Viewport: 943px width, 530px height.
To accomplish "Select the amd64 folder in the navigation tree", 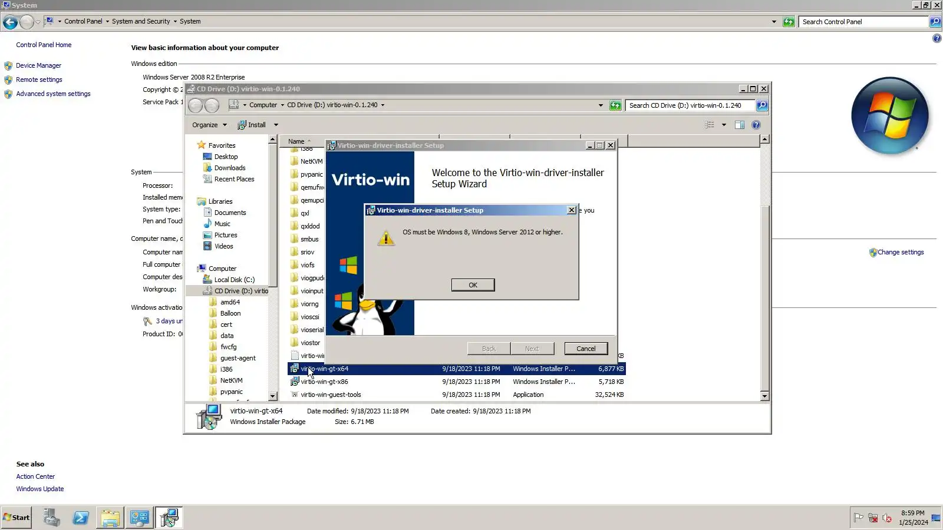I will (230, 302).
